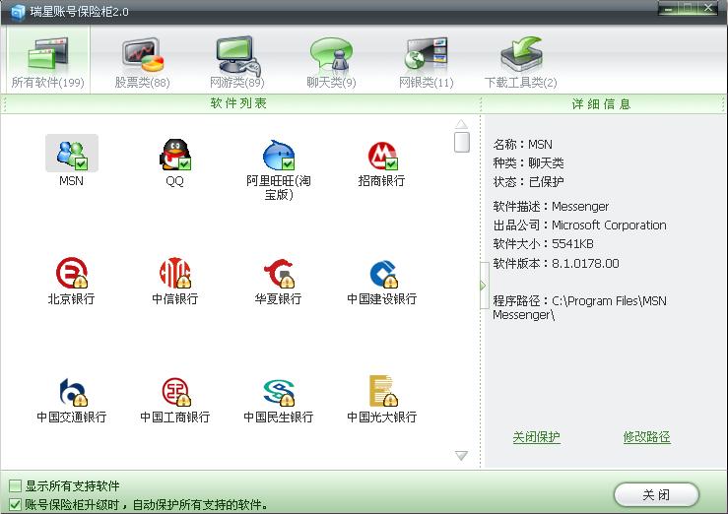This screenshot has width=728, height=514.
Task: Click the 出品公司：Microsoft Corporation text
Action: click(580, 225)
